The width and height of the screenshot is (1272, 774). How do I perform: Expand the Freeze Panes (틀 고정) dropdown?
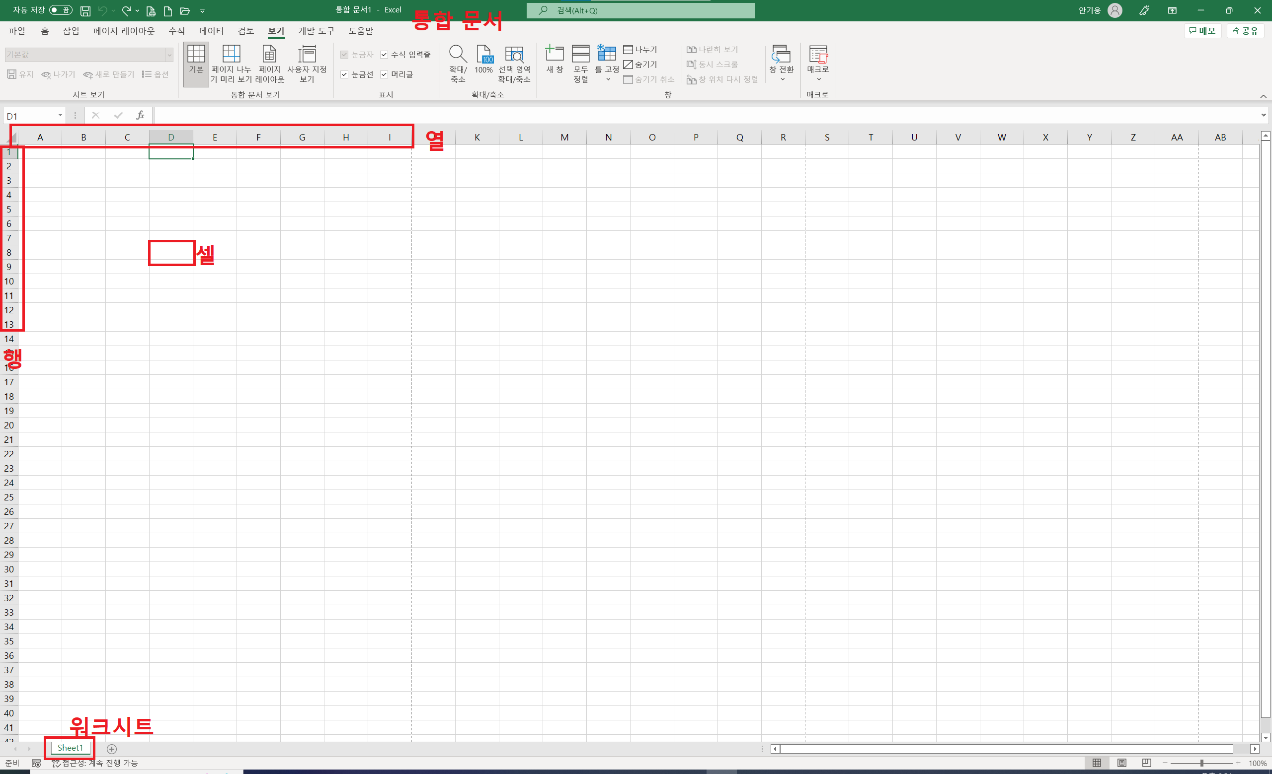tap(608, 79)
